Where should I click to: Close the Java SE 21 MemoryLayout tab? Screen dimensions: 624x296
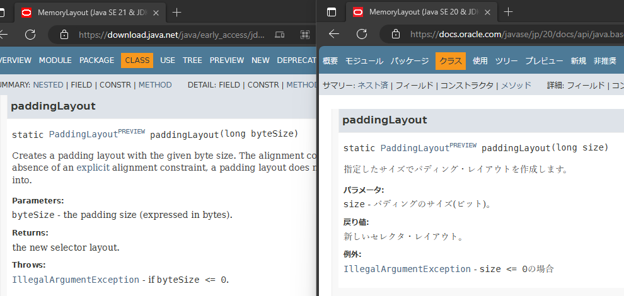click(156, 13)
